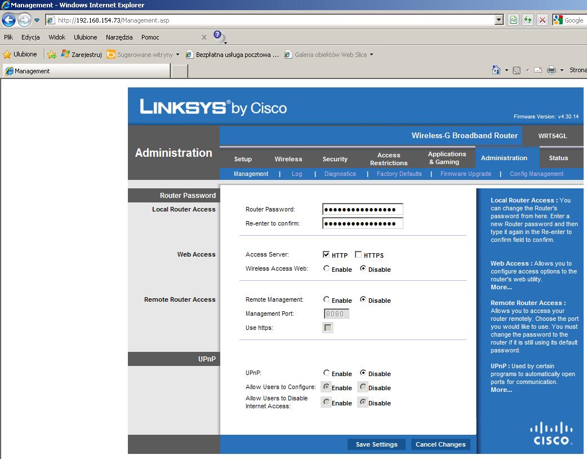Image resolution: width=587 pixels, height=459 pixels.
Task: Select Enable for Allow Users to Configure
Action: pos(326,387)
